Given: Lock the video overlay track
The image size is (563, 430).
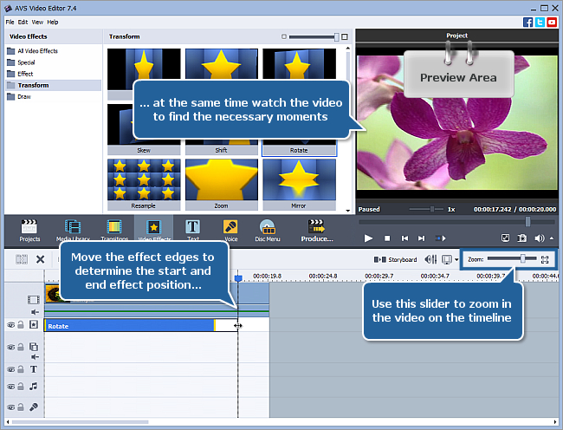Looking at the screenshot, I should tap(21, 347).
